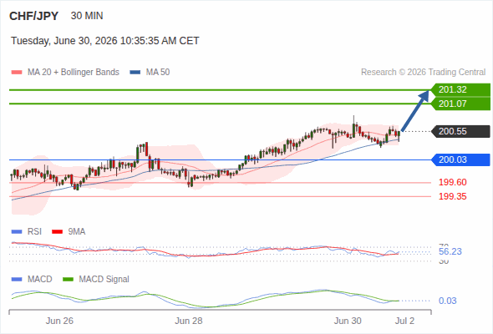Click the Research Trading Central copyright text
Image resolution: width=493 pixels, height=334 pixels.
(x=423, y=73)
